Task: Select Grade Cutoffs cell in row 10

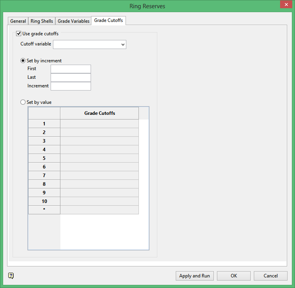Action: pyautogui.click(x=99, y=201)
